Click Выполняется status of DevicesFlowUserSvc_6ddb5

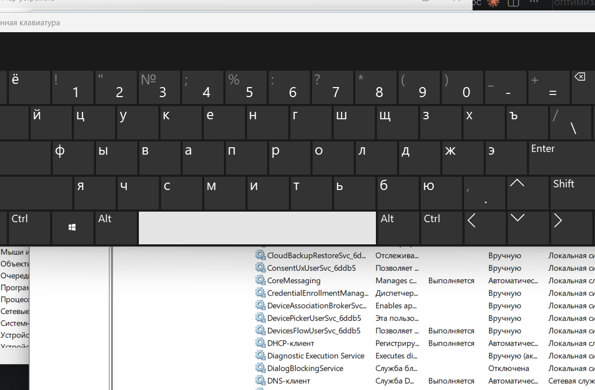point(451,330)
